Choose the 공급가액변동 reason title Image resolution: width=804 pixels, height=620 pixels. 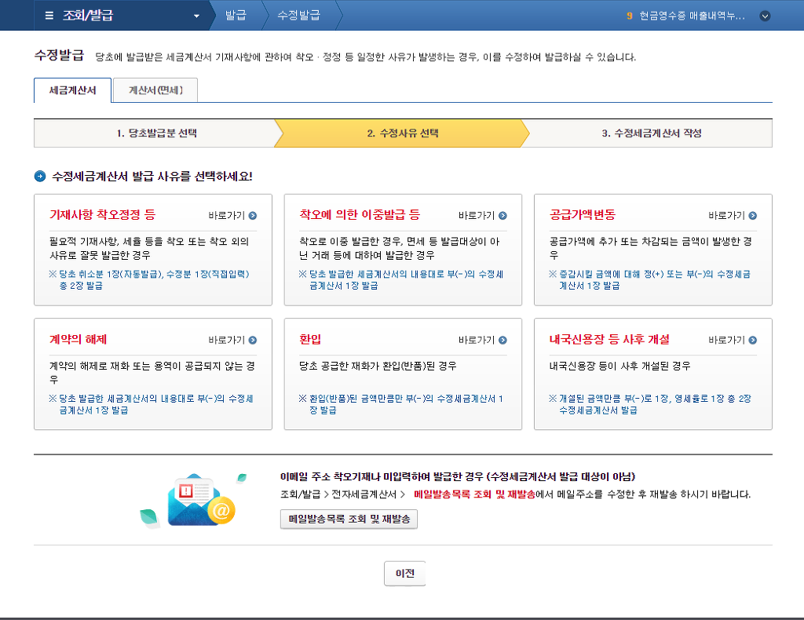click(x=582, y=215)
